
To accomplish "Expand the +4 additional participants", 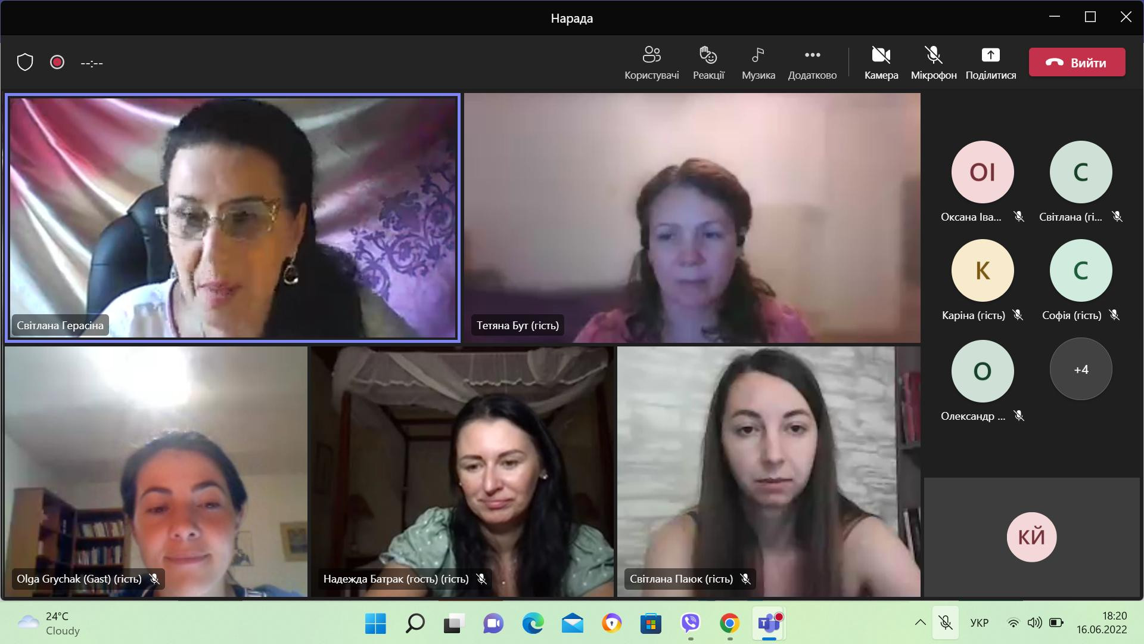I will [x=1081, y=370].
